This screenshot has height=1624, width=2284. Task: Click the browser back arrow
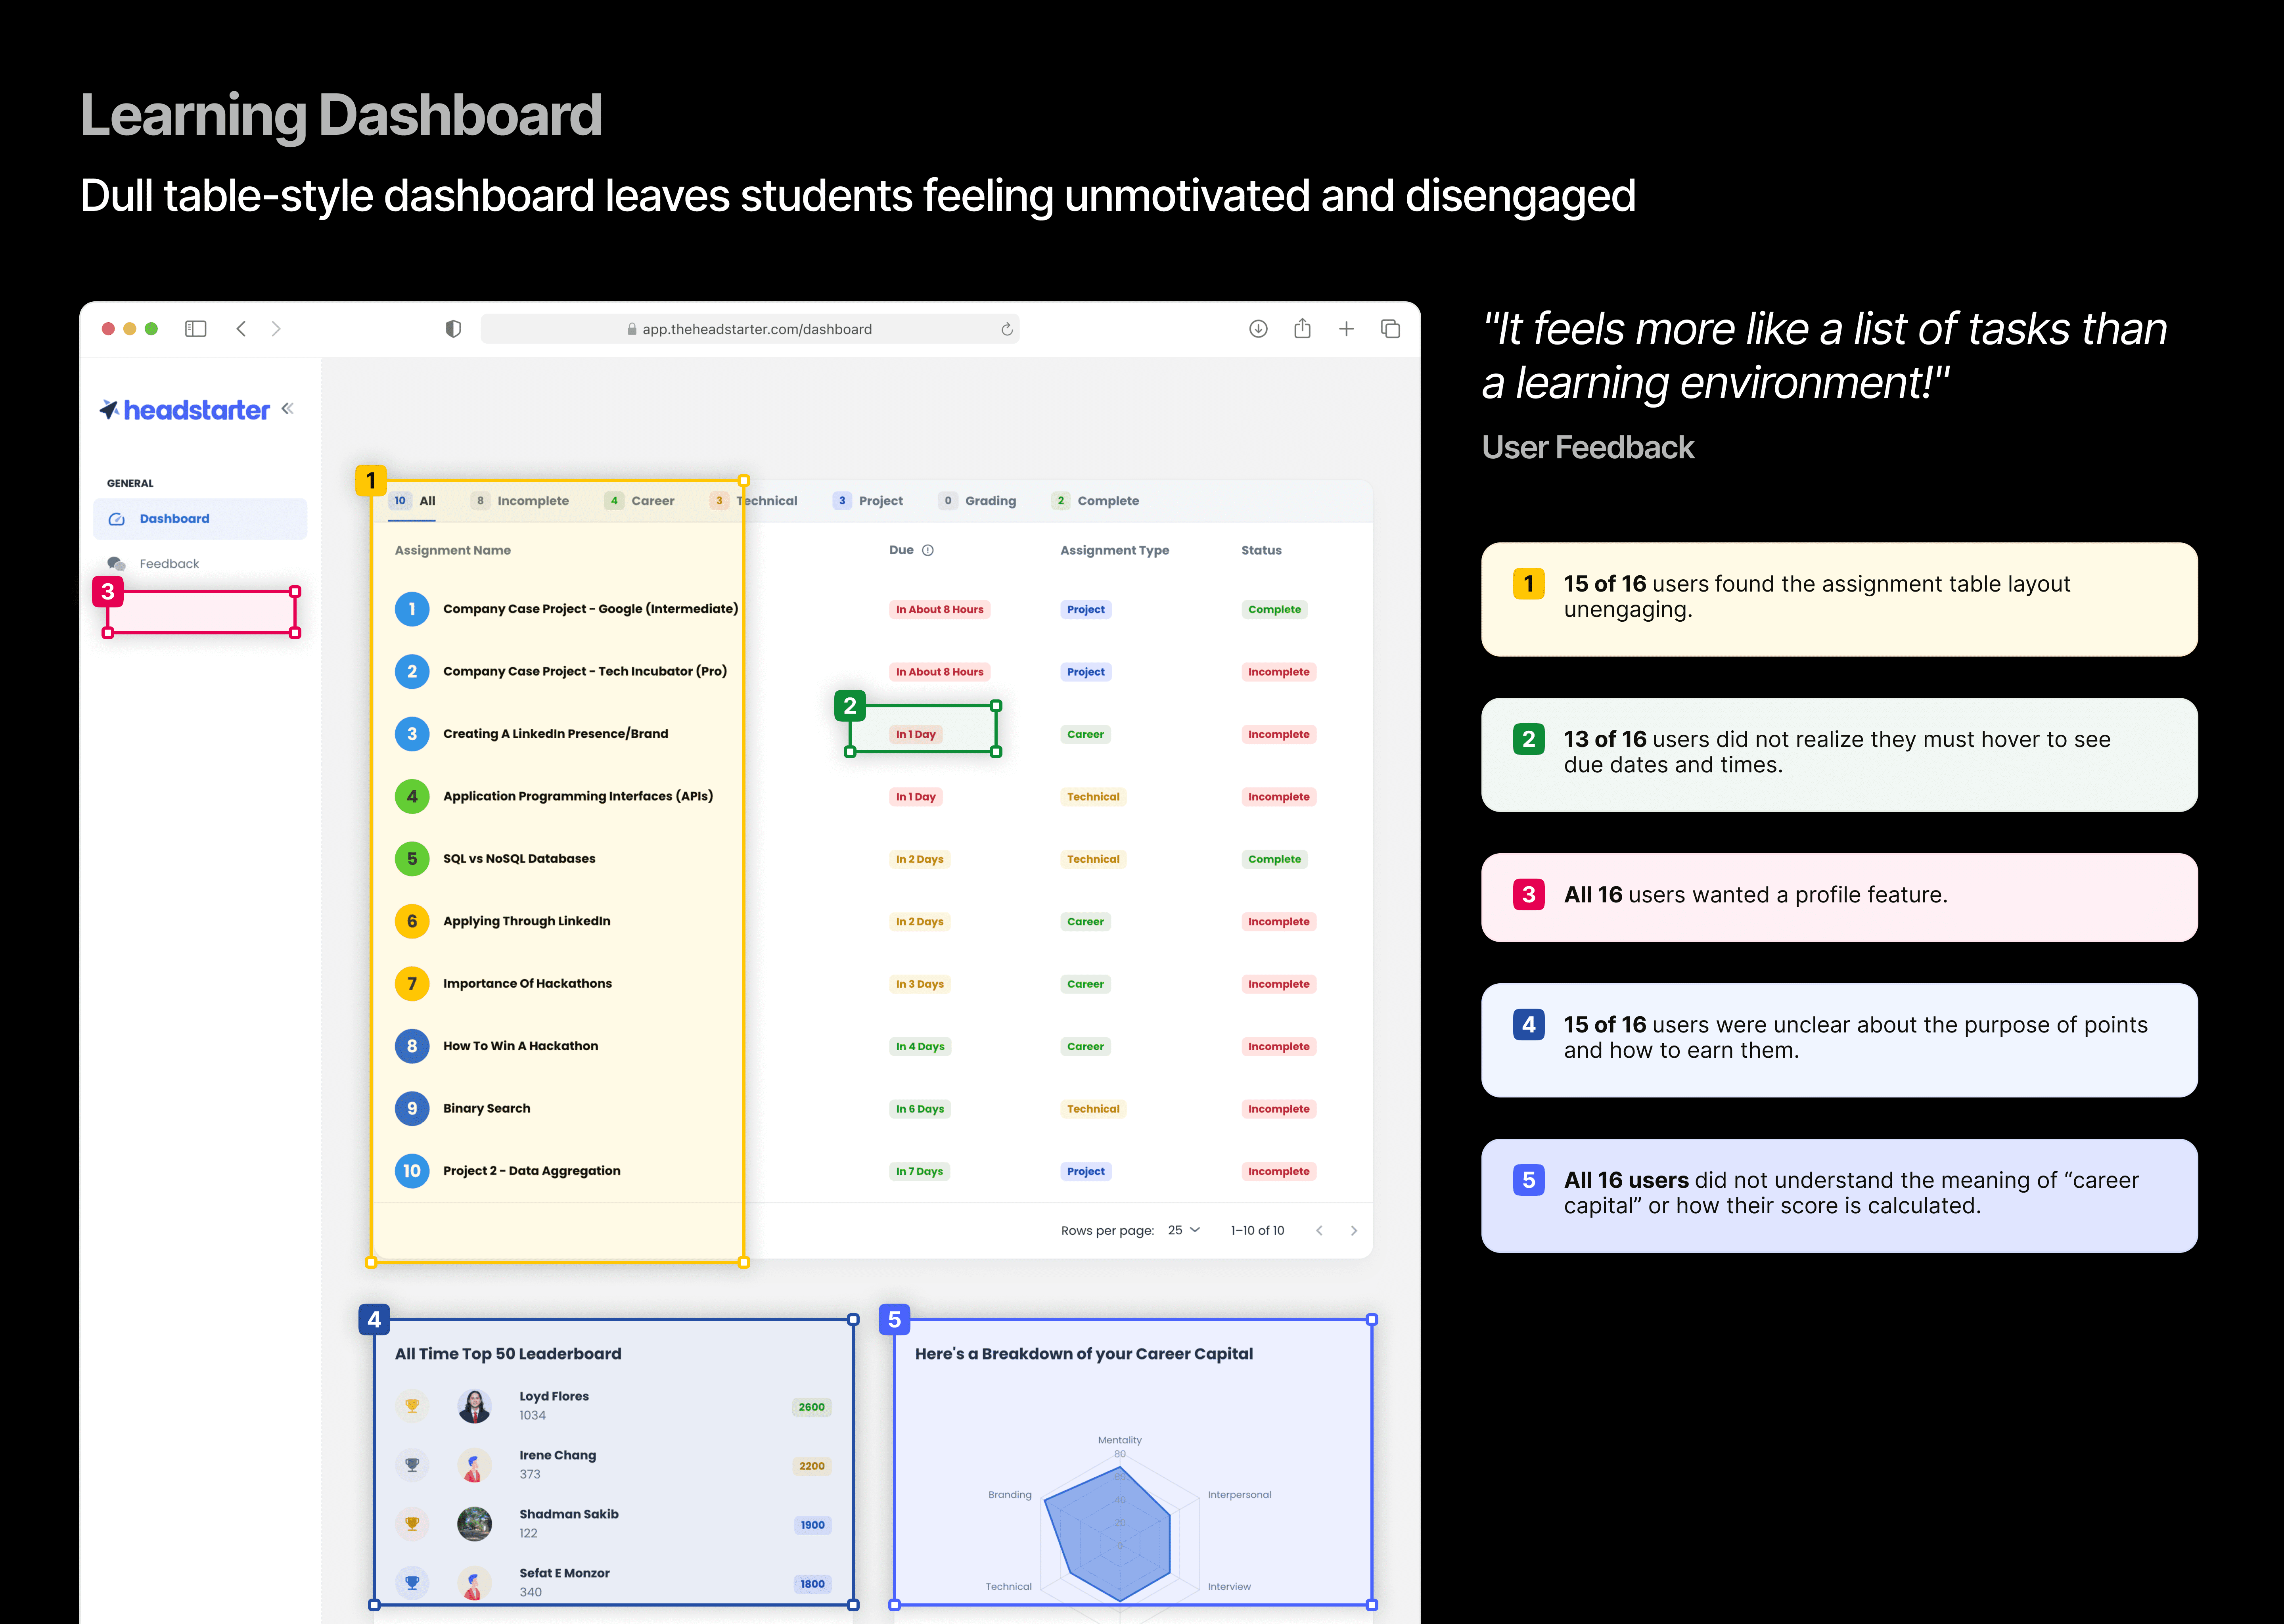[241, 329]
